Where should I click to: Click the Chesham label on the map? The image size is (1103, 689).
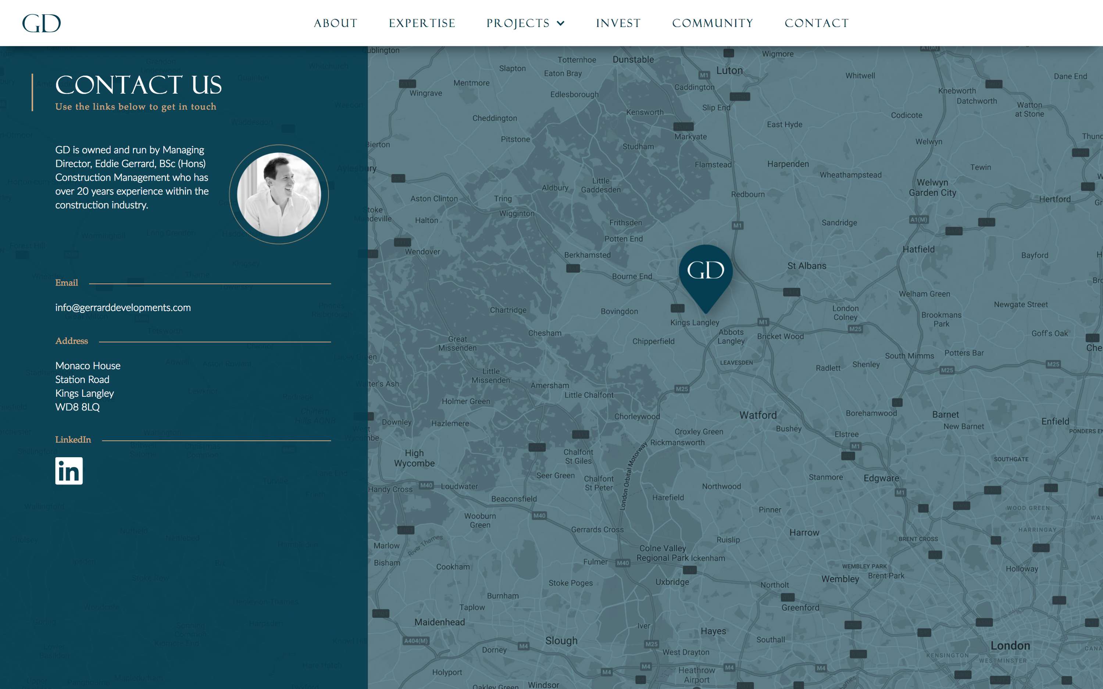[545, 333]
